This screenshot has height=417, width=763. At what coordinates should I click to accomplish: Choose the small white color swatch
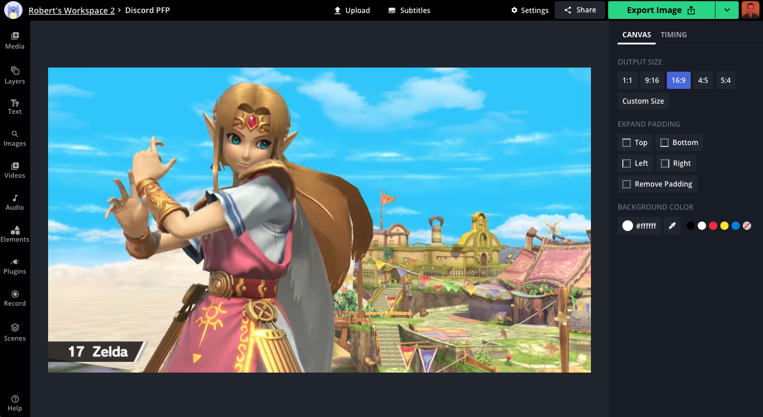point(702,226)
